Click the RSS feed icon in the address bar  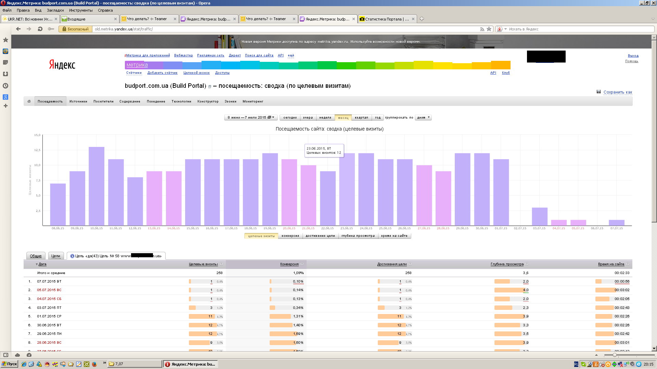(482, 29)
